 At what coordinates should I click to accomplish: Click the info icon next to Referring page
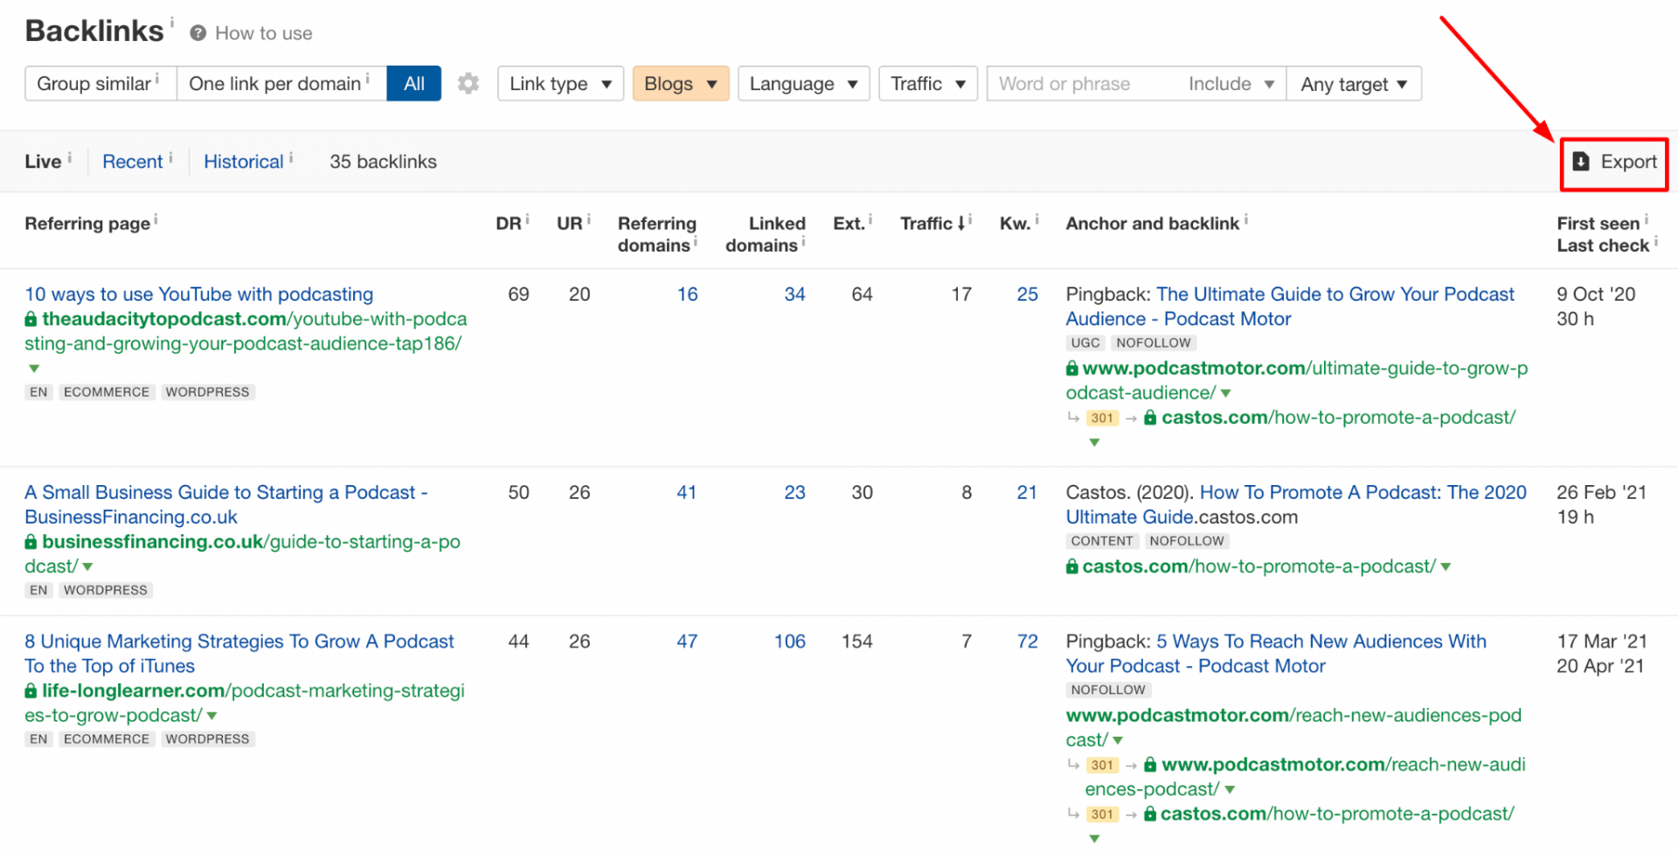coord(156,218)
